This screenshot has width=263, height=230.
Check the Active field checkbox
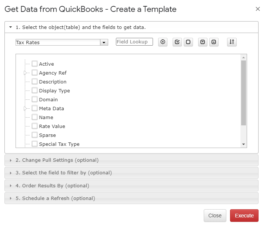pyautogui.click(x=34, y=64)
